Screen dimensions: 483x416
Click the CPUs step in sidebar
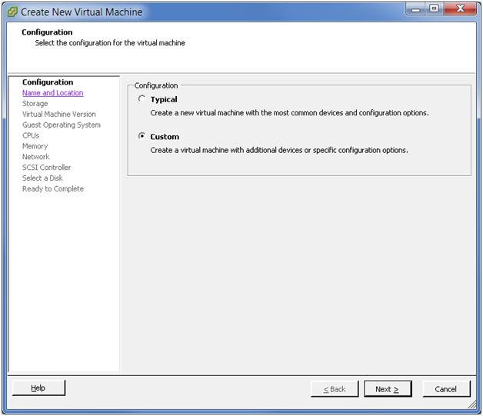pyautogui.click(x=31, y=135)
